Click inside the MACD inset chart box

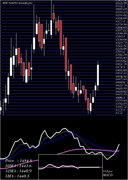(x=70, y=167)
